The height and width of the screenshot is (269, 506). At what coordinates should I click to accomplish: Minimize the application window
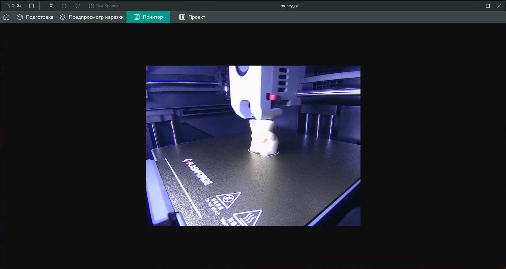(x=476, y=6)
